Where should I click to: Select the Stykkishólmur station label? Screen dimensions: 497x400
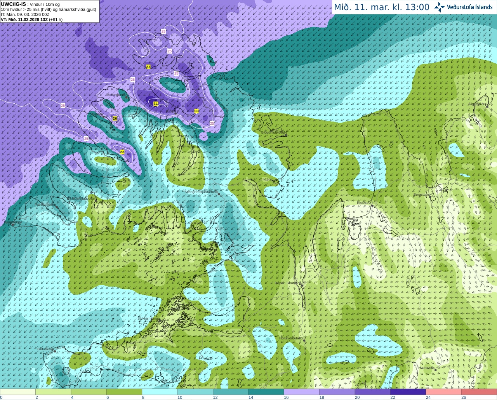(x=148, y=318)
